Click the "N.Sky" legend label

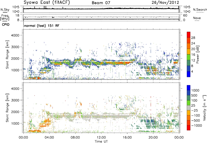click(x=5, y=10)
